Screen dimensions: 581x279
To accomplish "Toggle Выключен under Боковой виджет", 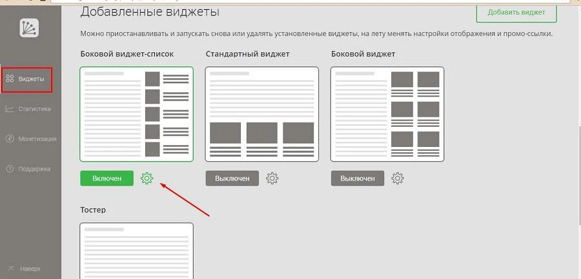I will pyautogui.click(x=358, y=178).
